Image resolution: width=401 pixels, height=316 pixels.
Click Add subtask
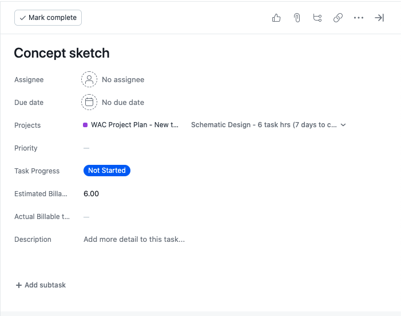[x=41, y=285]
